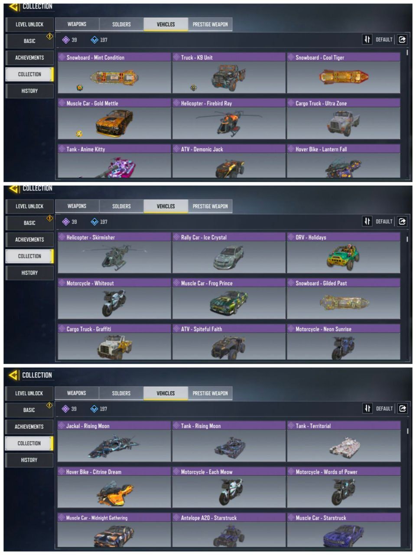Open the DEFAULT sort dropdown above Tank - Territorial
Image resolution: width=416 pixels, height=555 pixels.
pyautogui.click(x=384, y=409)
